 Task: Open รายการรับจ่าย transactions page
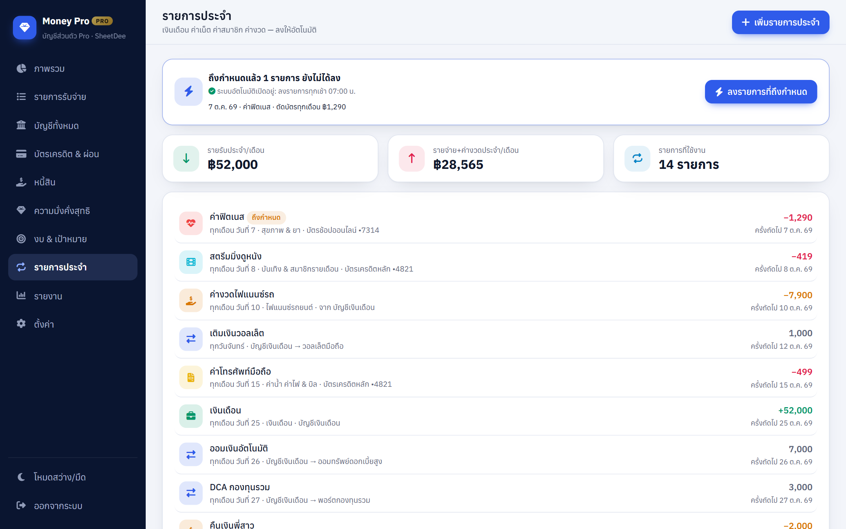tap(73, 97)
